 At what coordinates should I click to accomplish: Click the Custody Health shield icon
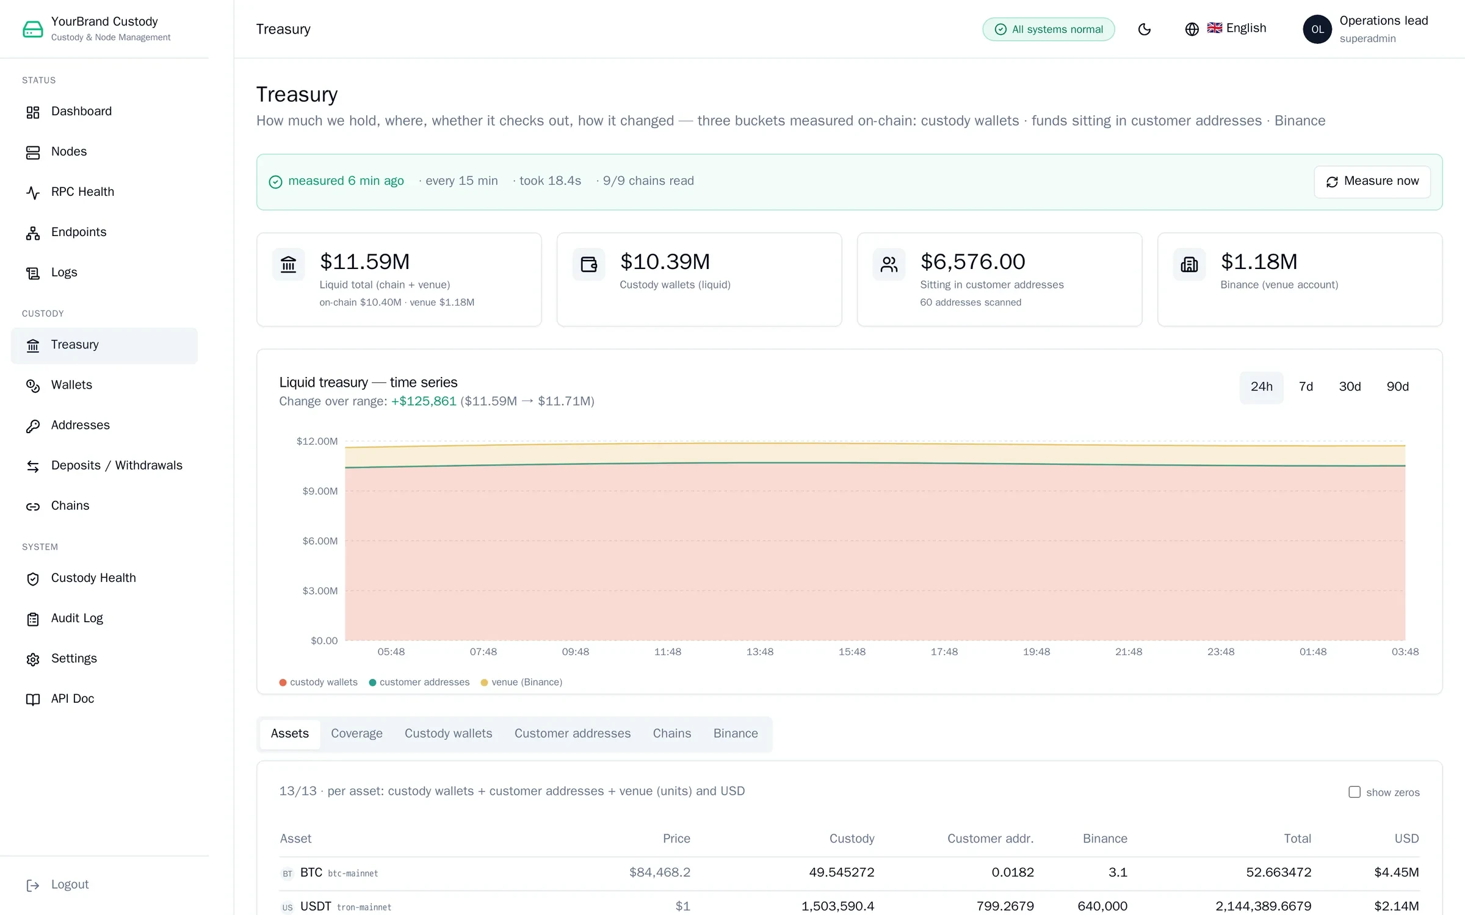(x=33, y=579)
